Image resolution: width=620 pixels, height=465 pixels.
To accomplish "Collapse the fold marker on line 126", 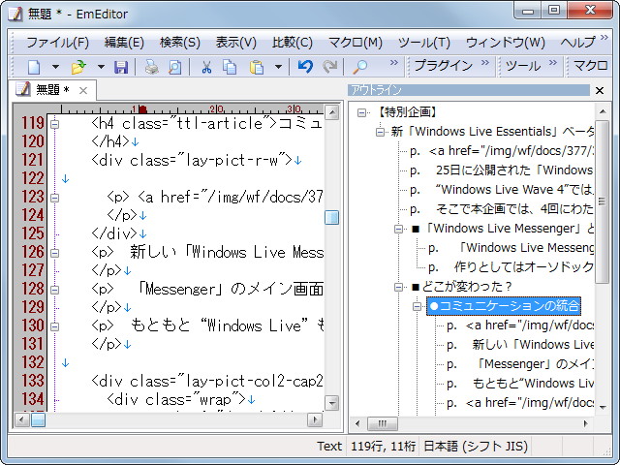I will [x=55, y=253].
